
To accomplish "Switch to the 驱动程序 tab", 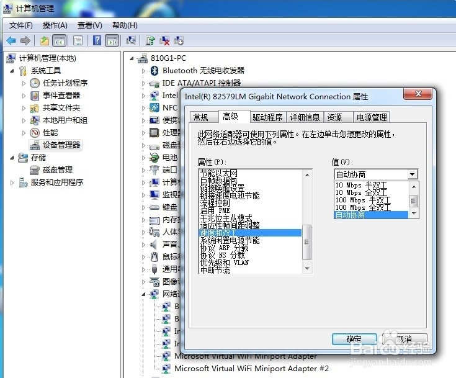I will coord(267,117).
